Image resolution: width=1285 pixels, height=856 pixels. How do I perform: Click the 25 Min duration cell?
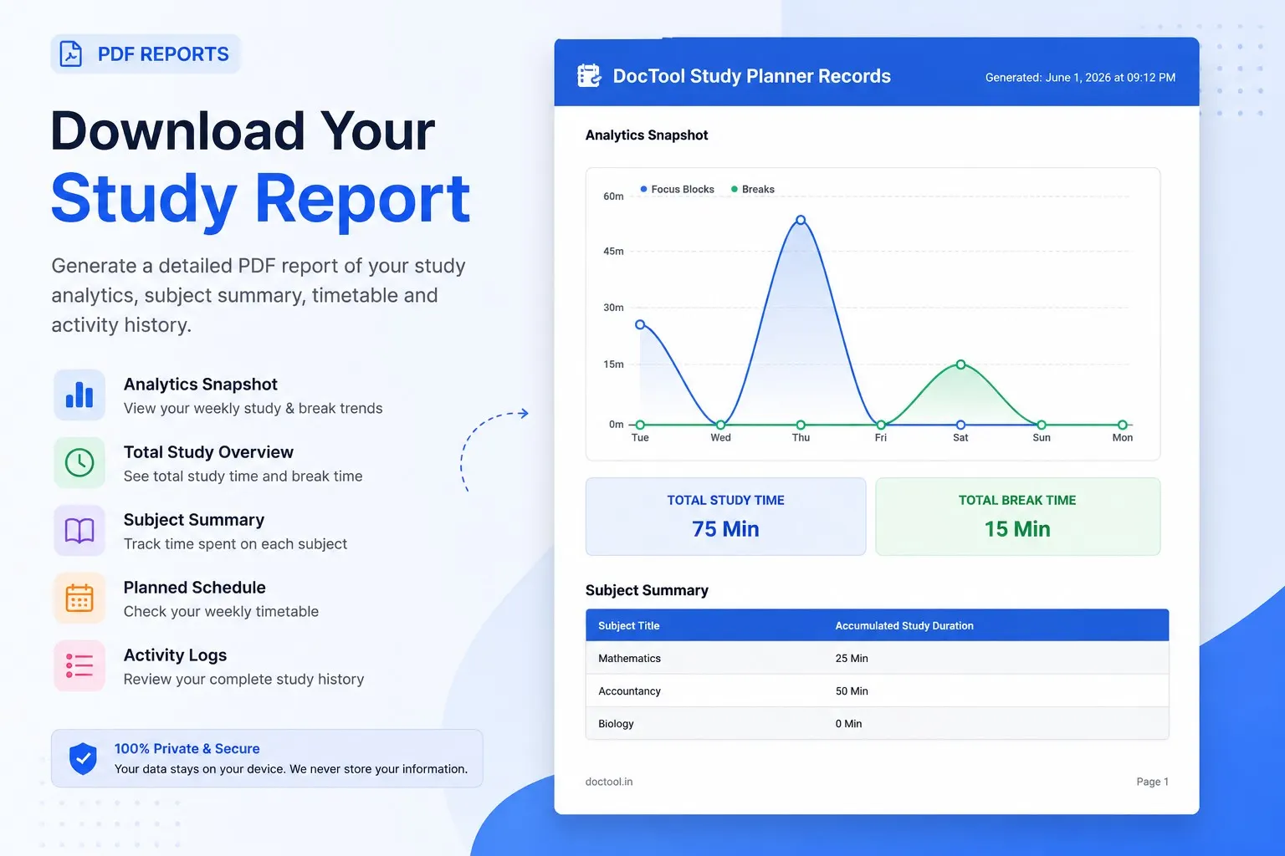852,659
